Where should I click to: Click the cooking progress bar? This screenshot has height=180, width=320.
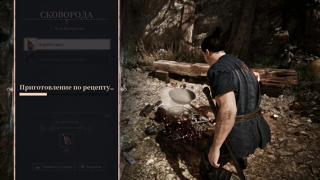coord(65,94)
